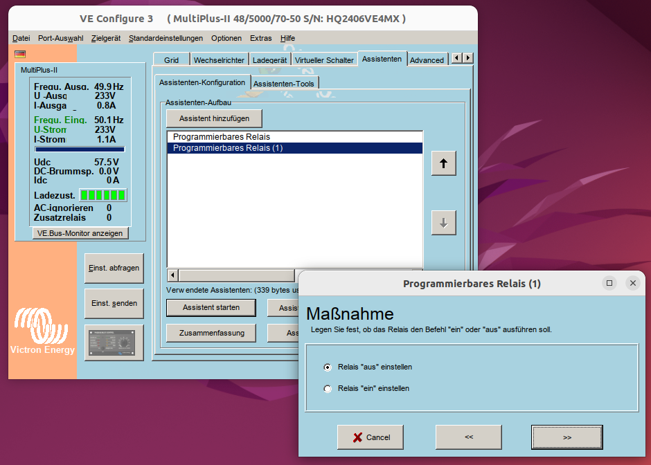
Task: Click Verwendete Assistenten bytes status text
Action: [233, 290]
